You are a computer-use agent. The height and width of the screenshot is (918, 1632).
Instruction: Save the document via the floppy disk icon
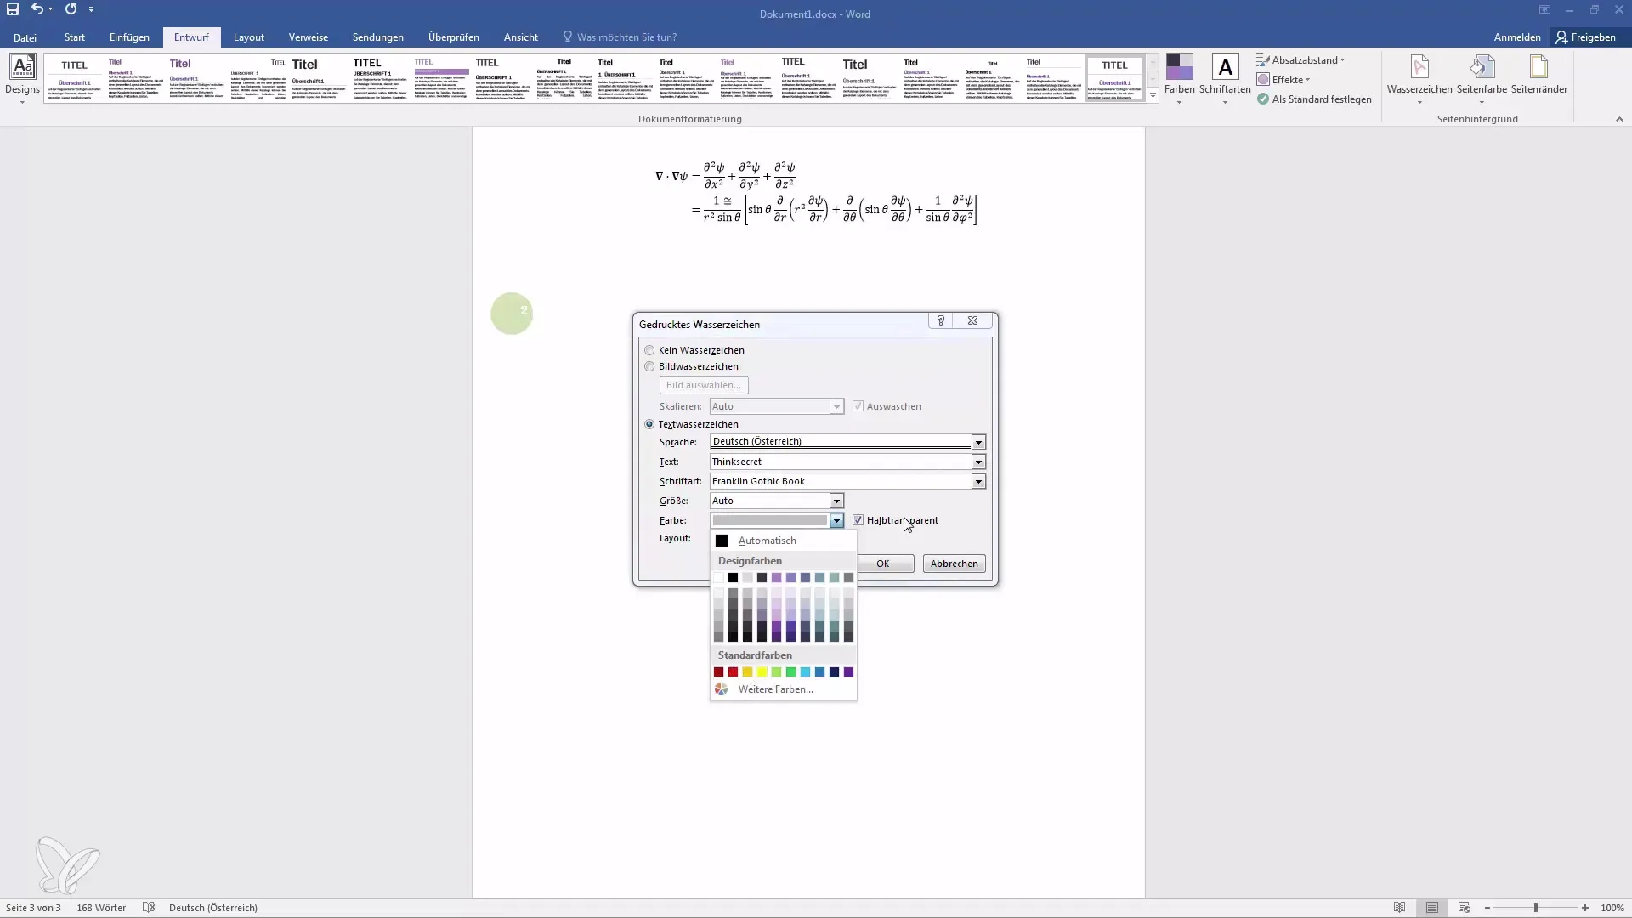pos(13,9)
